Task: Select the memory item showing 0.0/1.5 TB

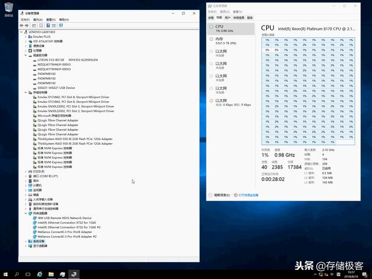Action: click(231, 41)
